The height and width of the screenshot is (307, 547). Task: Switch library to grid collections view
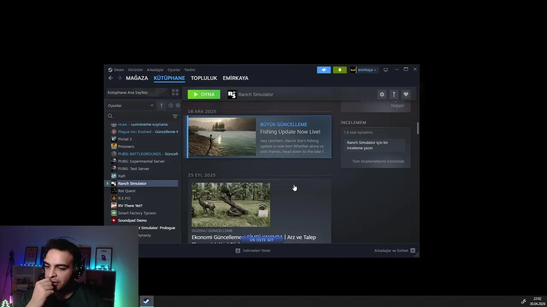[x=175, y=92]
